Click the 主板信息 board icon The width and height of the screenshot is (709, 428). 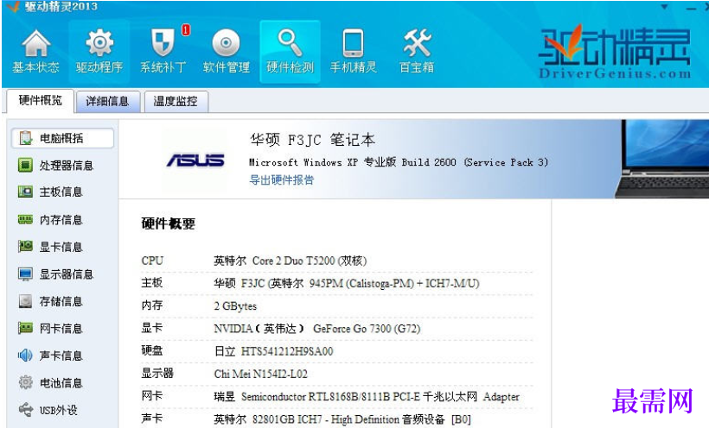[x=25, y=192]
